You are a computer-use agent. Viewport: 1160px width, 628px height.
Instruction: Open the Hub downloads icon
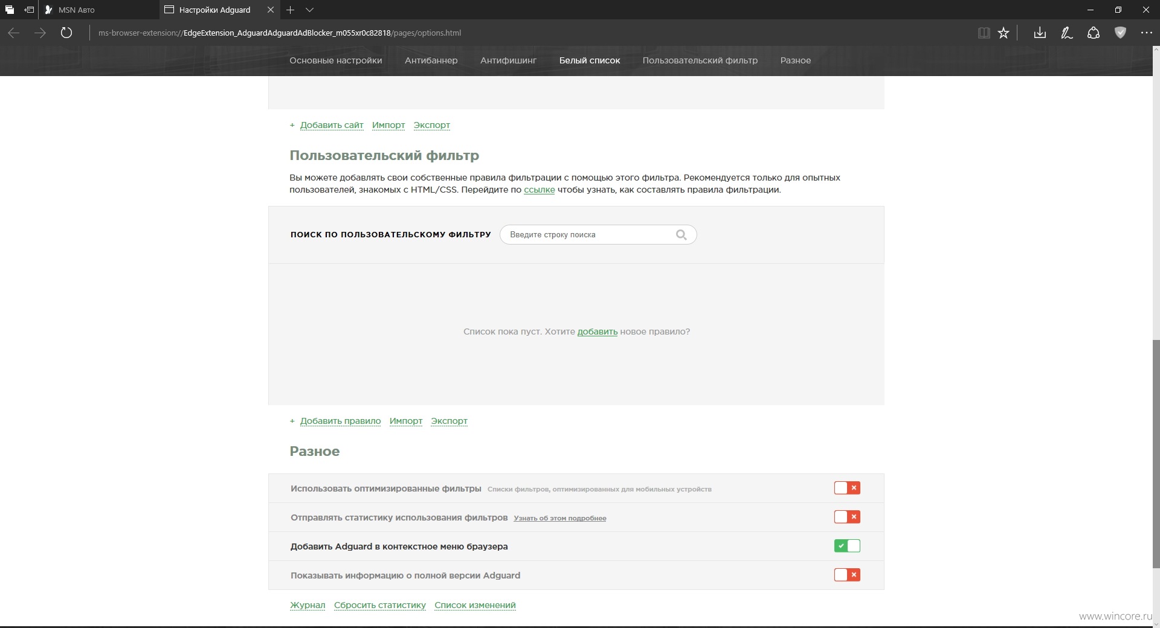point(1040,33)
